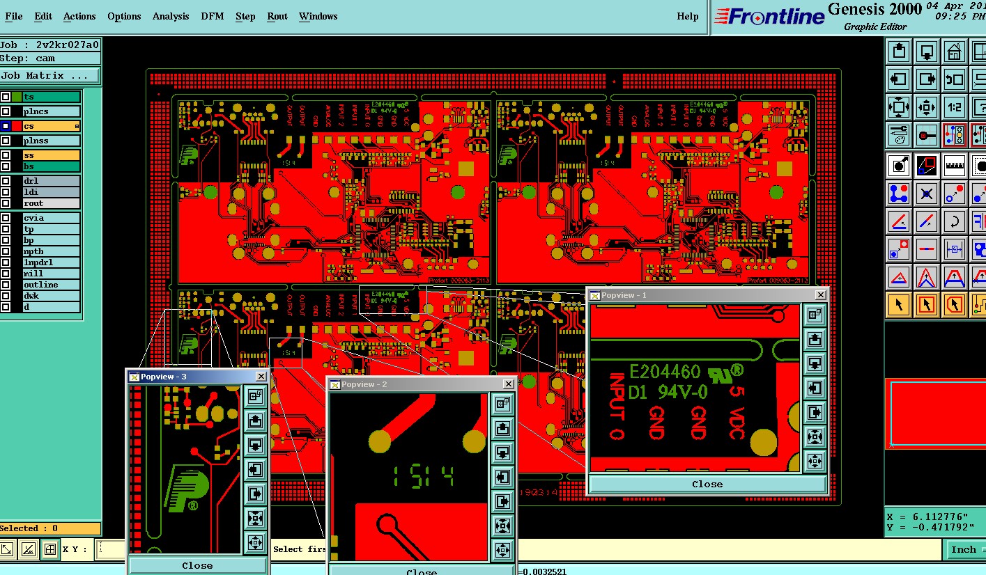Click the rotate curved-arrow icon
The image size is (986, 575).
pyautogui.click(x=955, y=221)
